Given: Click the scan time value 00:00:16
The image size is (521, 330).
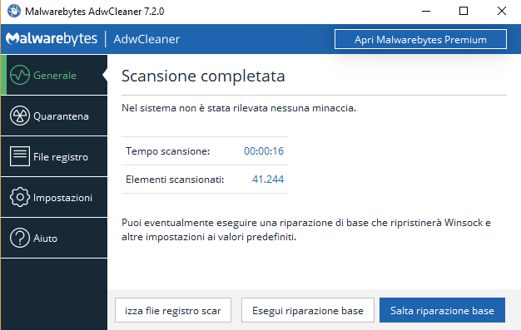Looking at the screenshot, I should pyautogui.click(x=264, y=151).
